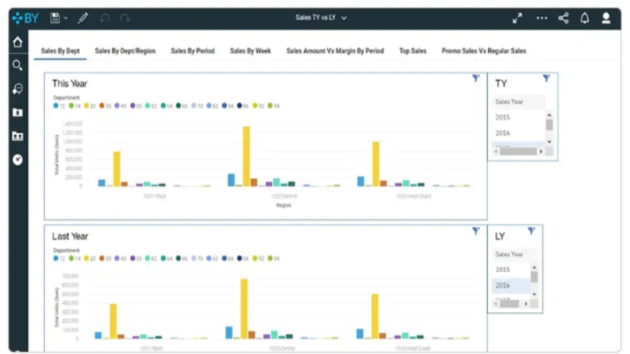This screenshot has width=630, height=354.
Task: Click the Last Year chart title
Action: click(x=70, y=236)
